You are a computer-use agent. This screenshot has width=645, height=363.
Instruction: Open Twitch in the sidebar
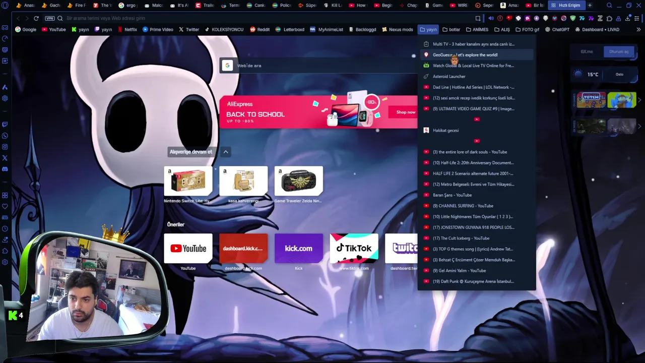click(x=5, y=124)
